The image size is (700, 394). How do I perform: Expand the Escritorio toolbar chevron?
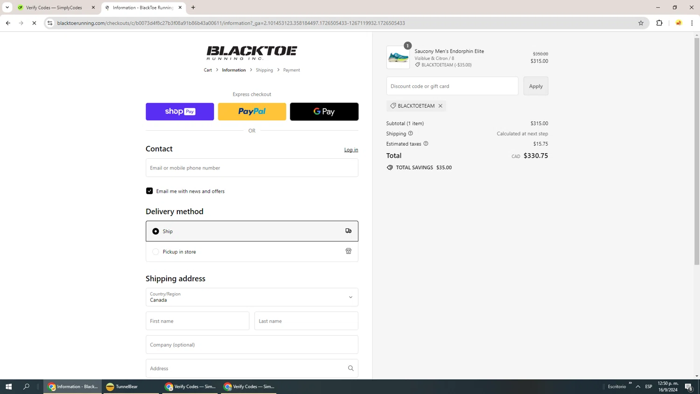[x=630, y=383]
